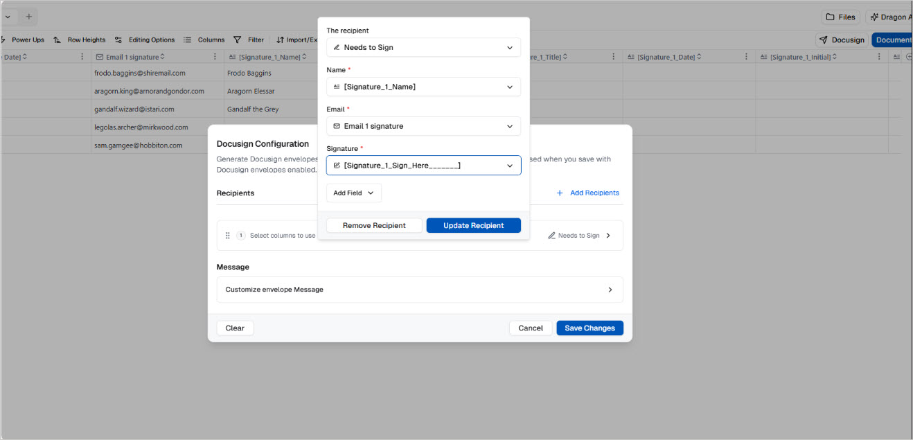The image size is (913, 440).
Task: Open [Signature_1_Initial] column options menu
Action: coord(878,57)
